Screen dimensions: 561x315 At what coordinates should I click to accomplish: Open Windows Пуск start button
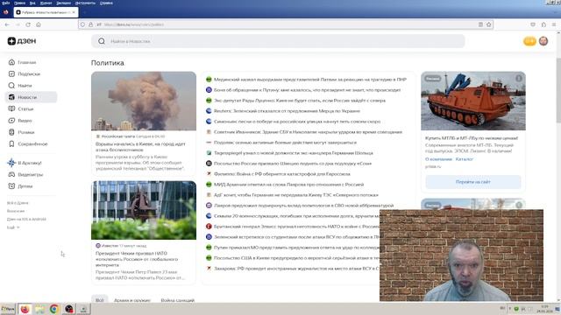(x=8, y=309)
